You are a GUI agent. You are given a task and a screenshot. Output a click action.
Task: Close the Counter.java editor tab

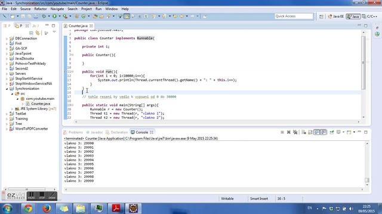pos(91,26)
